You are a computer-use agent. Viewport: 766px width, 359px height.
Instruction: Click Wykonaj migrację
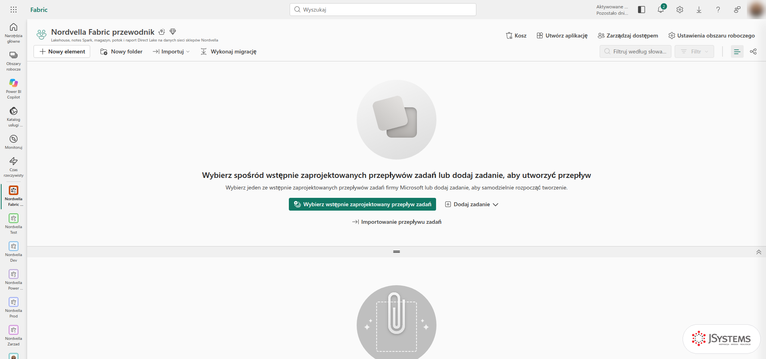coord(229,51)
